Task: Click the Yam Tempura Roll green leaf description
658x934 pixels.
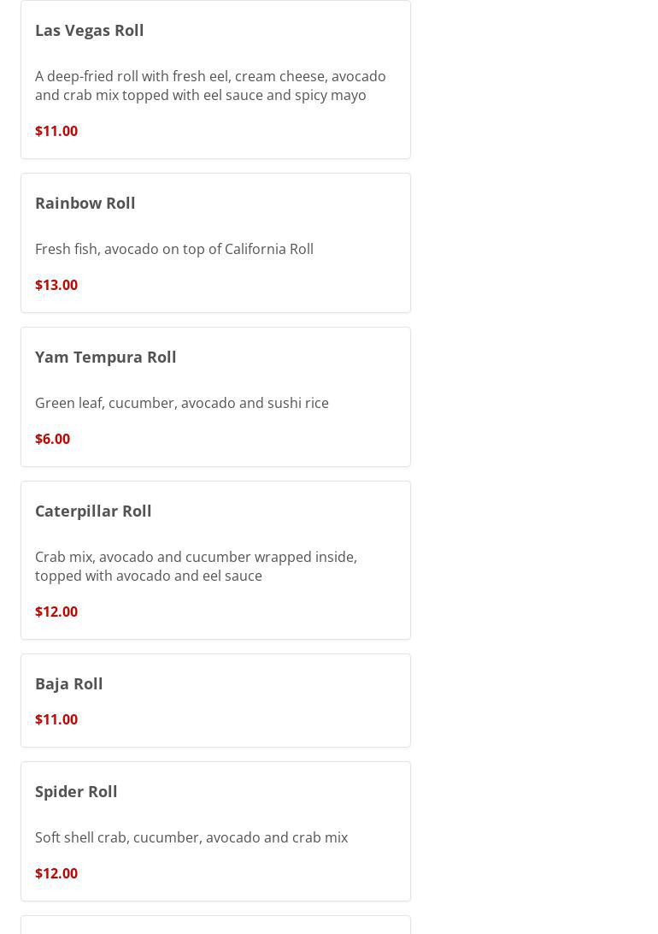Action: tap(182, 403)
